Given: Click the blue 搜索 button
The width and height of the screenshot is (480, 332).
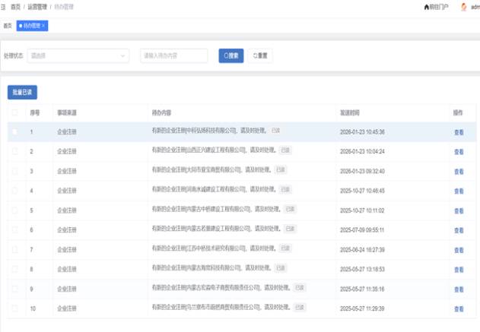Looking at the screenshot, I should [x=230, y=55].
